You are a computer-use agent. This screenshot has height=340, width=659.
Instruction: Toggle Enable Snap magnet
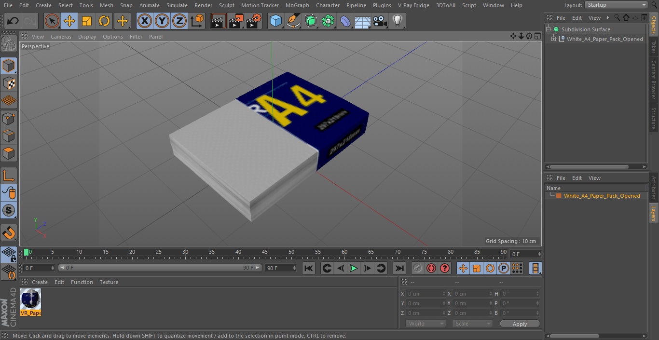pos(9,233)
